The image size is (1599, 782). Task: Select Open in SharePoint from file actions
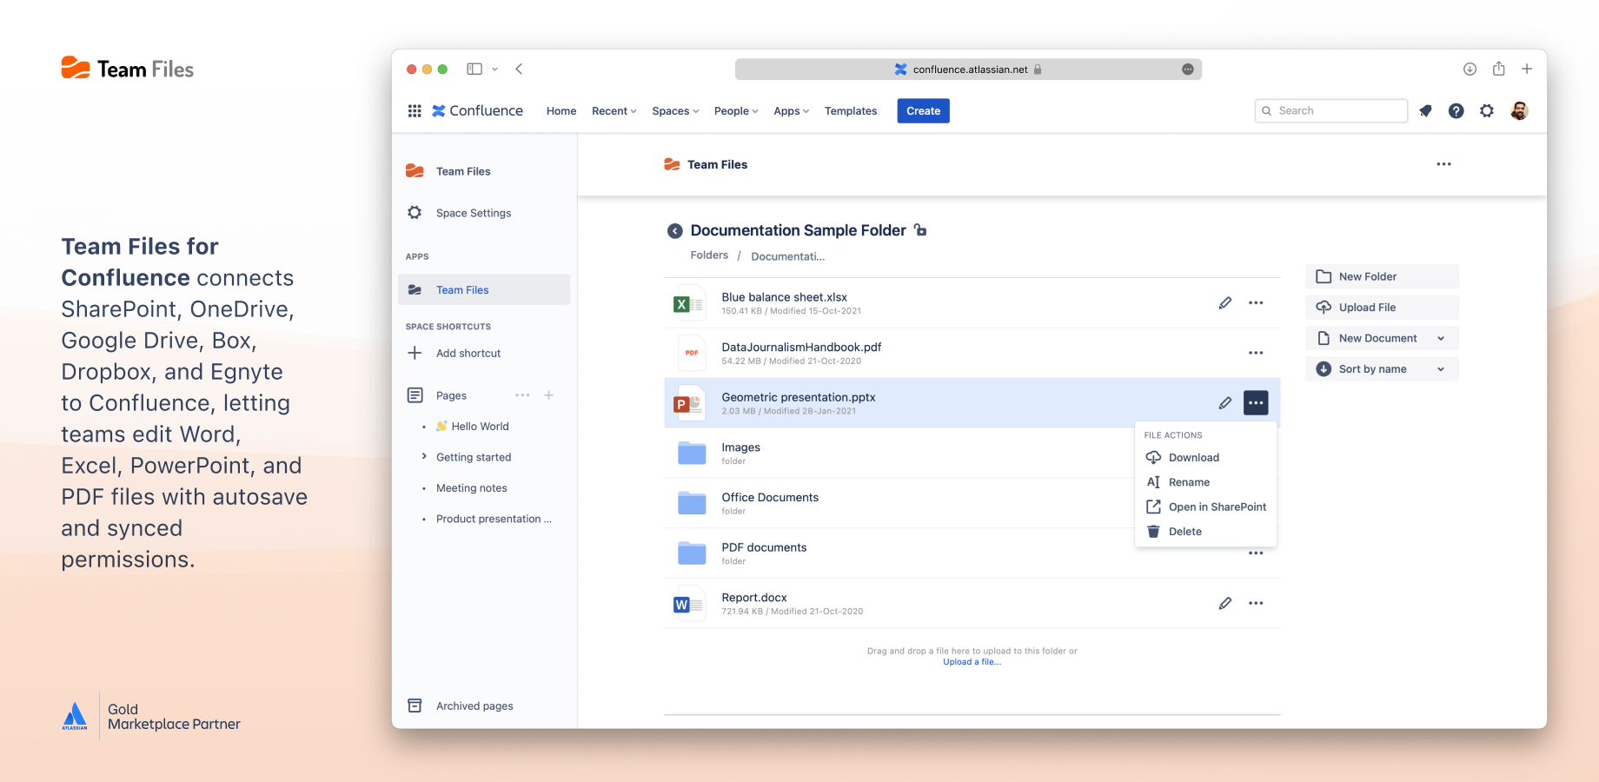click(1216, 507)
